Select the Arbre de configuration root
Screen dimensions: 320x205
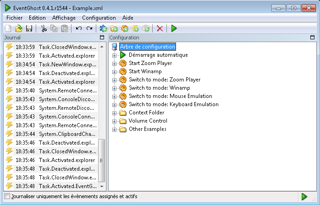coord(148,47)
